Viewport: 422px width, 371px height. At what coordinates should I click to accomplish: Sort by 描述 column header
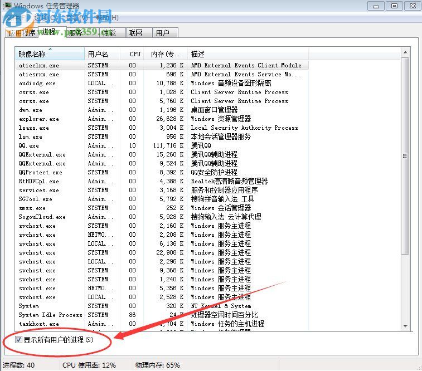(x=248, y=54)
